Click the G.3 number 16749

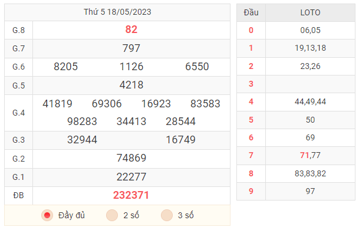point(180,140)
